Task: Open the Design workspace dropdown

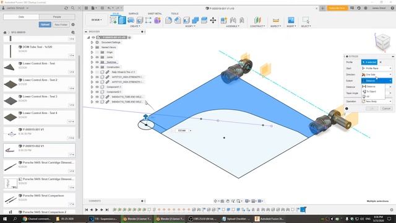Action: pyautogui.click(x=97, y=20)
